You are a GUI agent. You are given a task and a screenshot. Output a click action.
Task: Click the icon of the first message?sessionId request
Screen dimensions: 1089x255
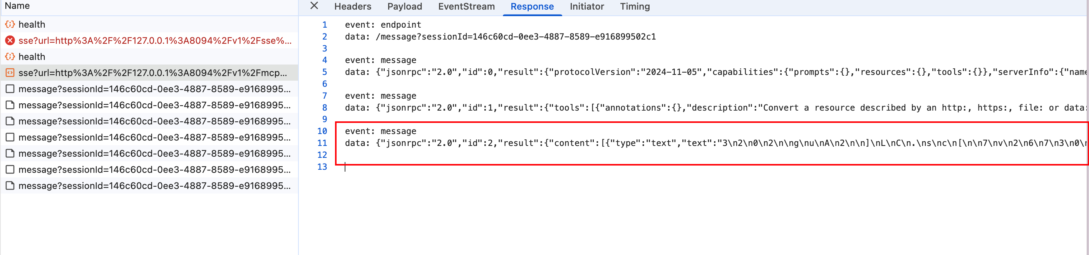tap(10, 89)
